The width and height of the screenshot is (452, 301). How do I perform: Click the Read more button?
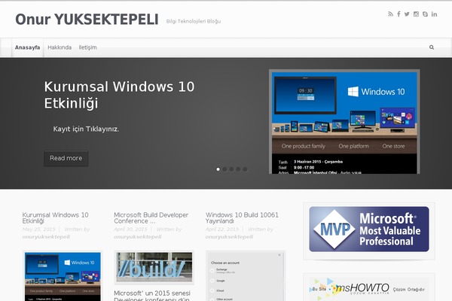point(66,158)
